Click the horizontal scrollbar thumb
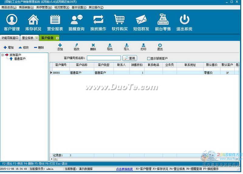Screen dimensions: 243x174 (x=56, y=159)
